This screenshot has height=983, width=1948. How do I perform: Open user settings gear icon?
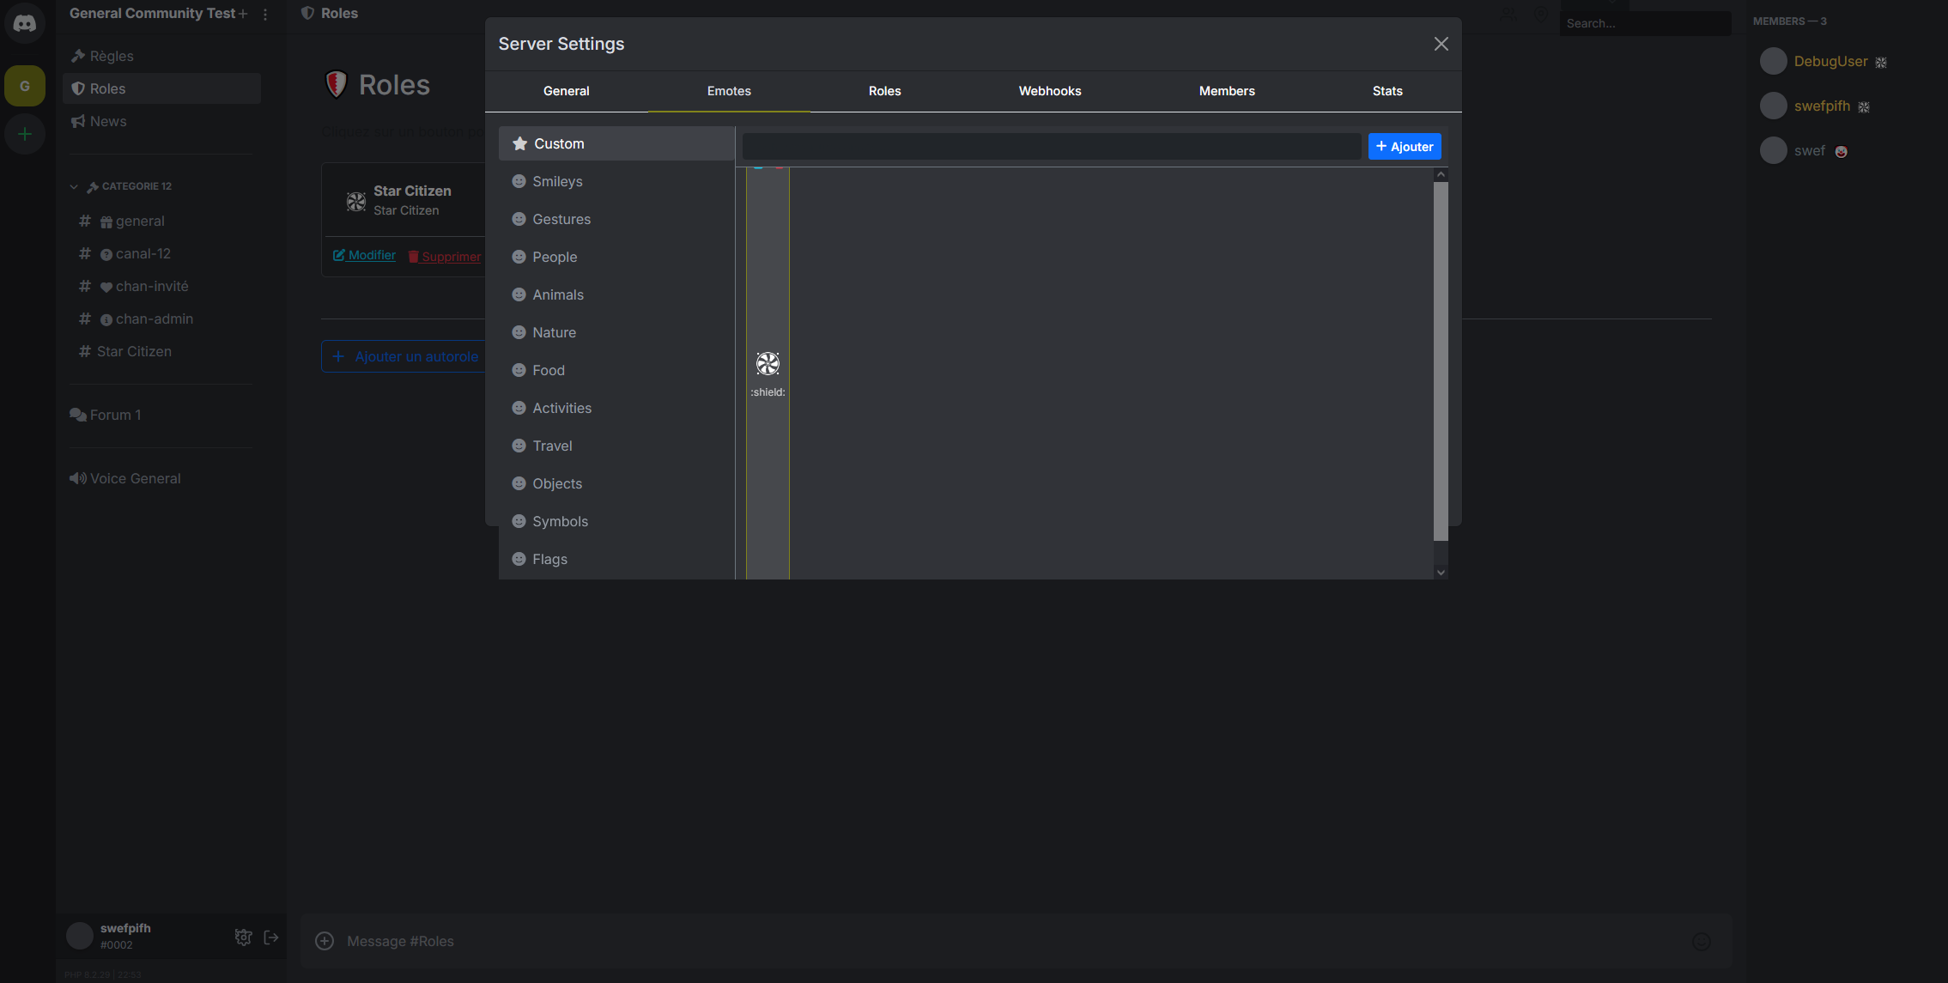click(x=243, y=937)
